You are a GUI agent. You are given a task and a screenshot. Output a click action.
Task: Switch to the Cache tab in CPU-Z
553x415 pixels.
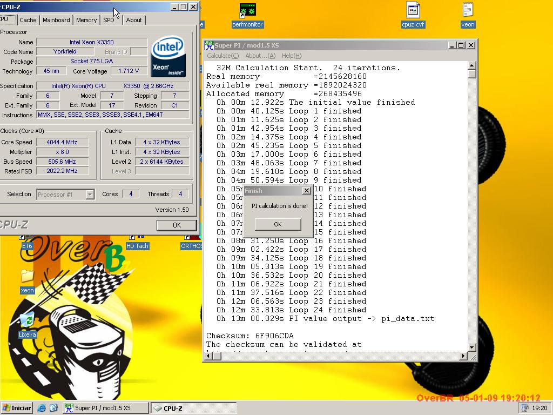click(28, 20)
